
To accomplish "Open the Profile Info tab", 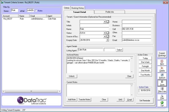I will (x=110, y=12).
